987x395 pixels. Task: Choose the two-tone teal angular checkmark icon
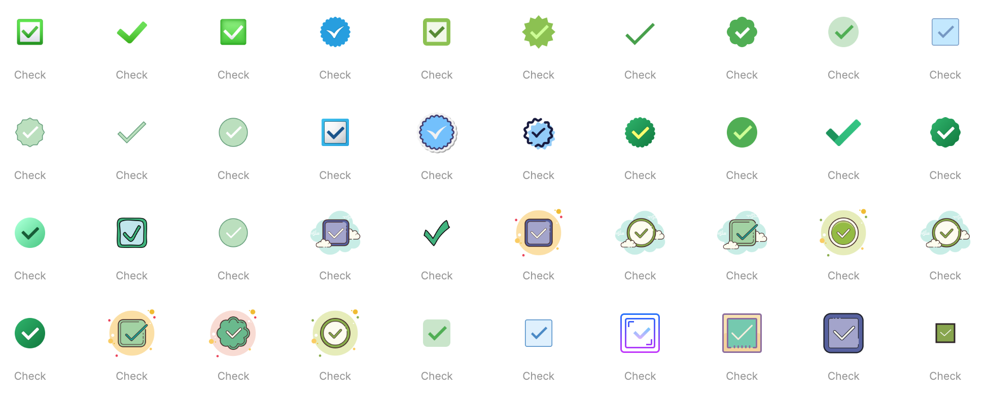[843, 132]
